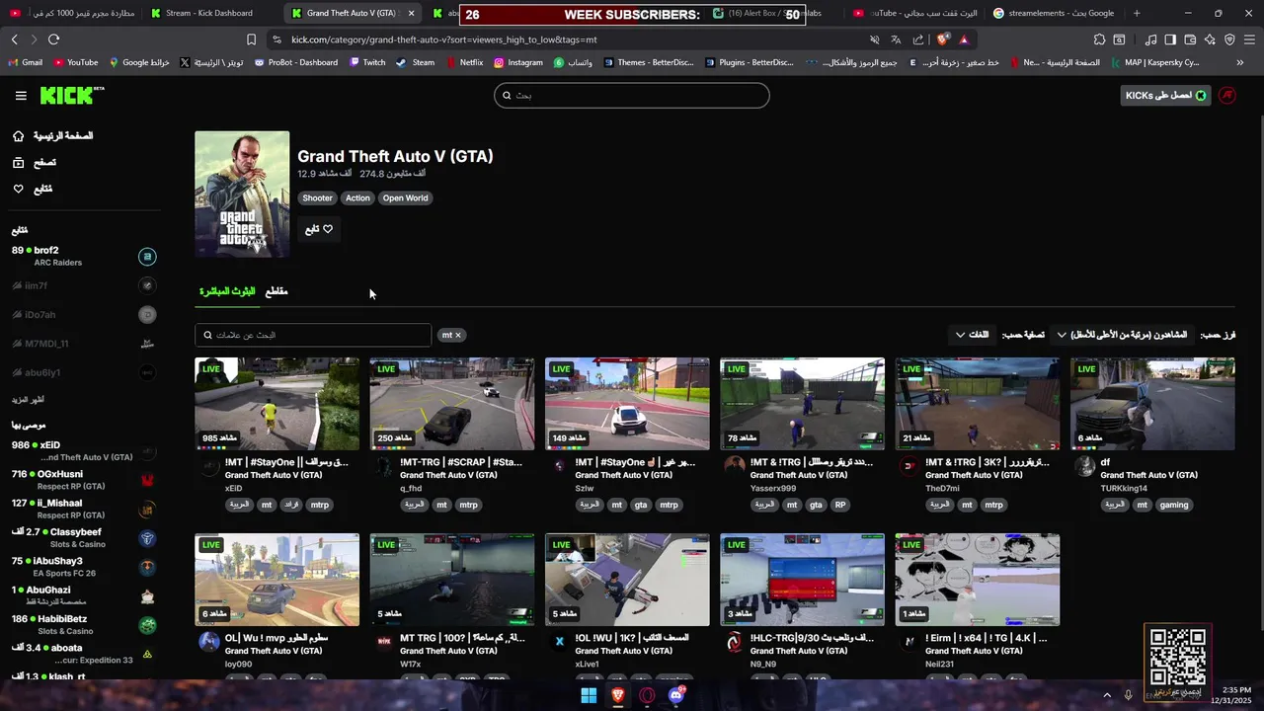Select the Live streams tab
The width and height of the screenshot is (1264, 711).
tap(227, 291)
